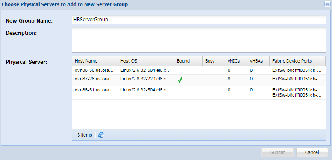The width and height of the screenshot is (332, 160).
Task: Focus the Description text area
Action: [199, 40]
